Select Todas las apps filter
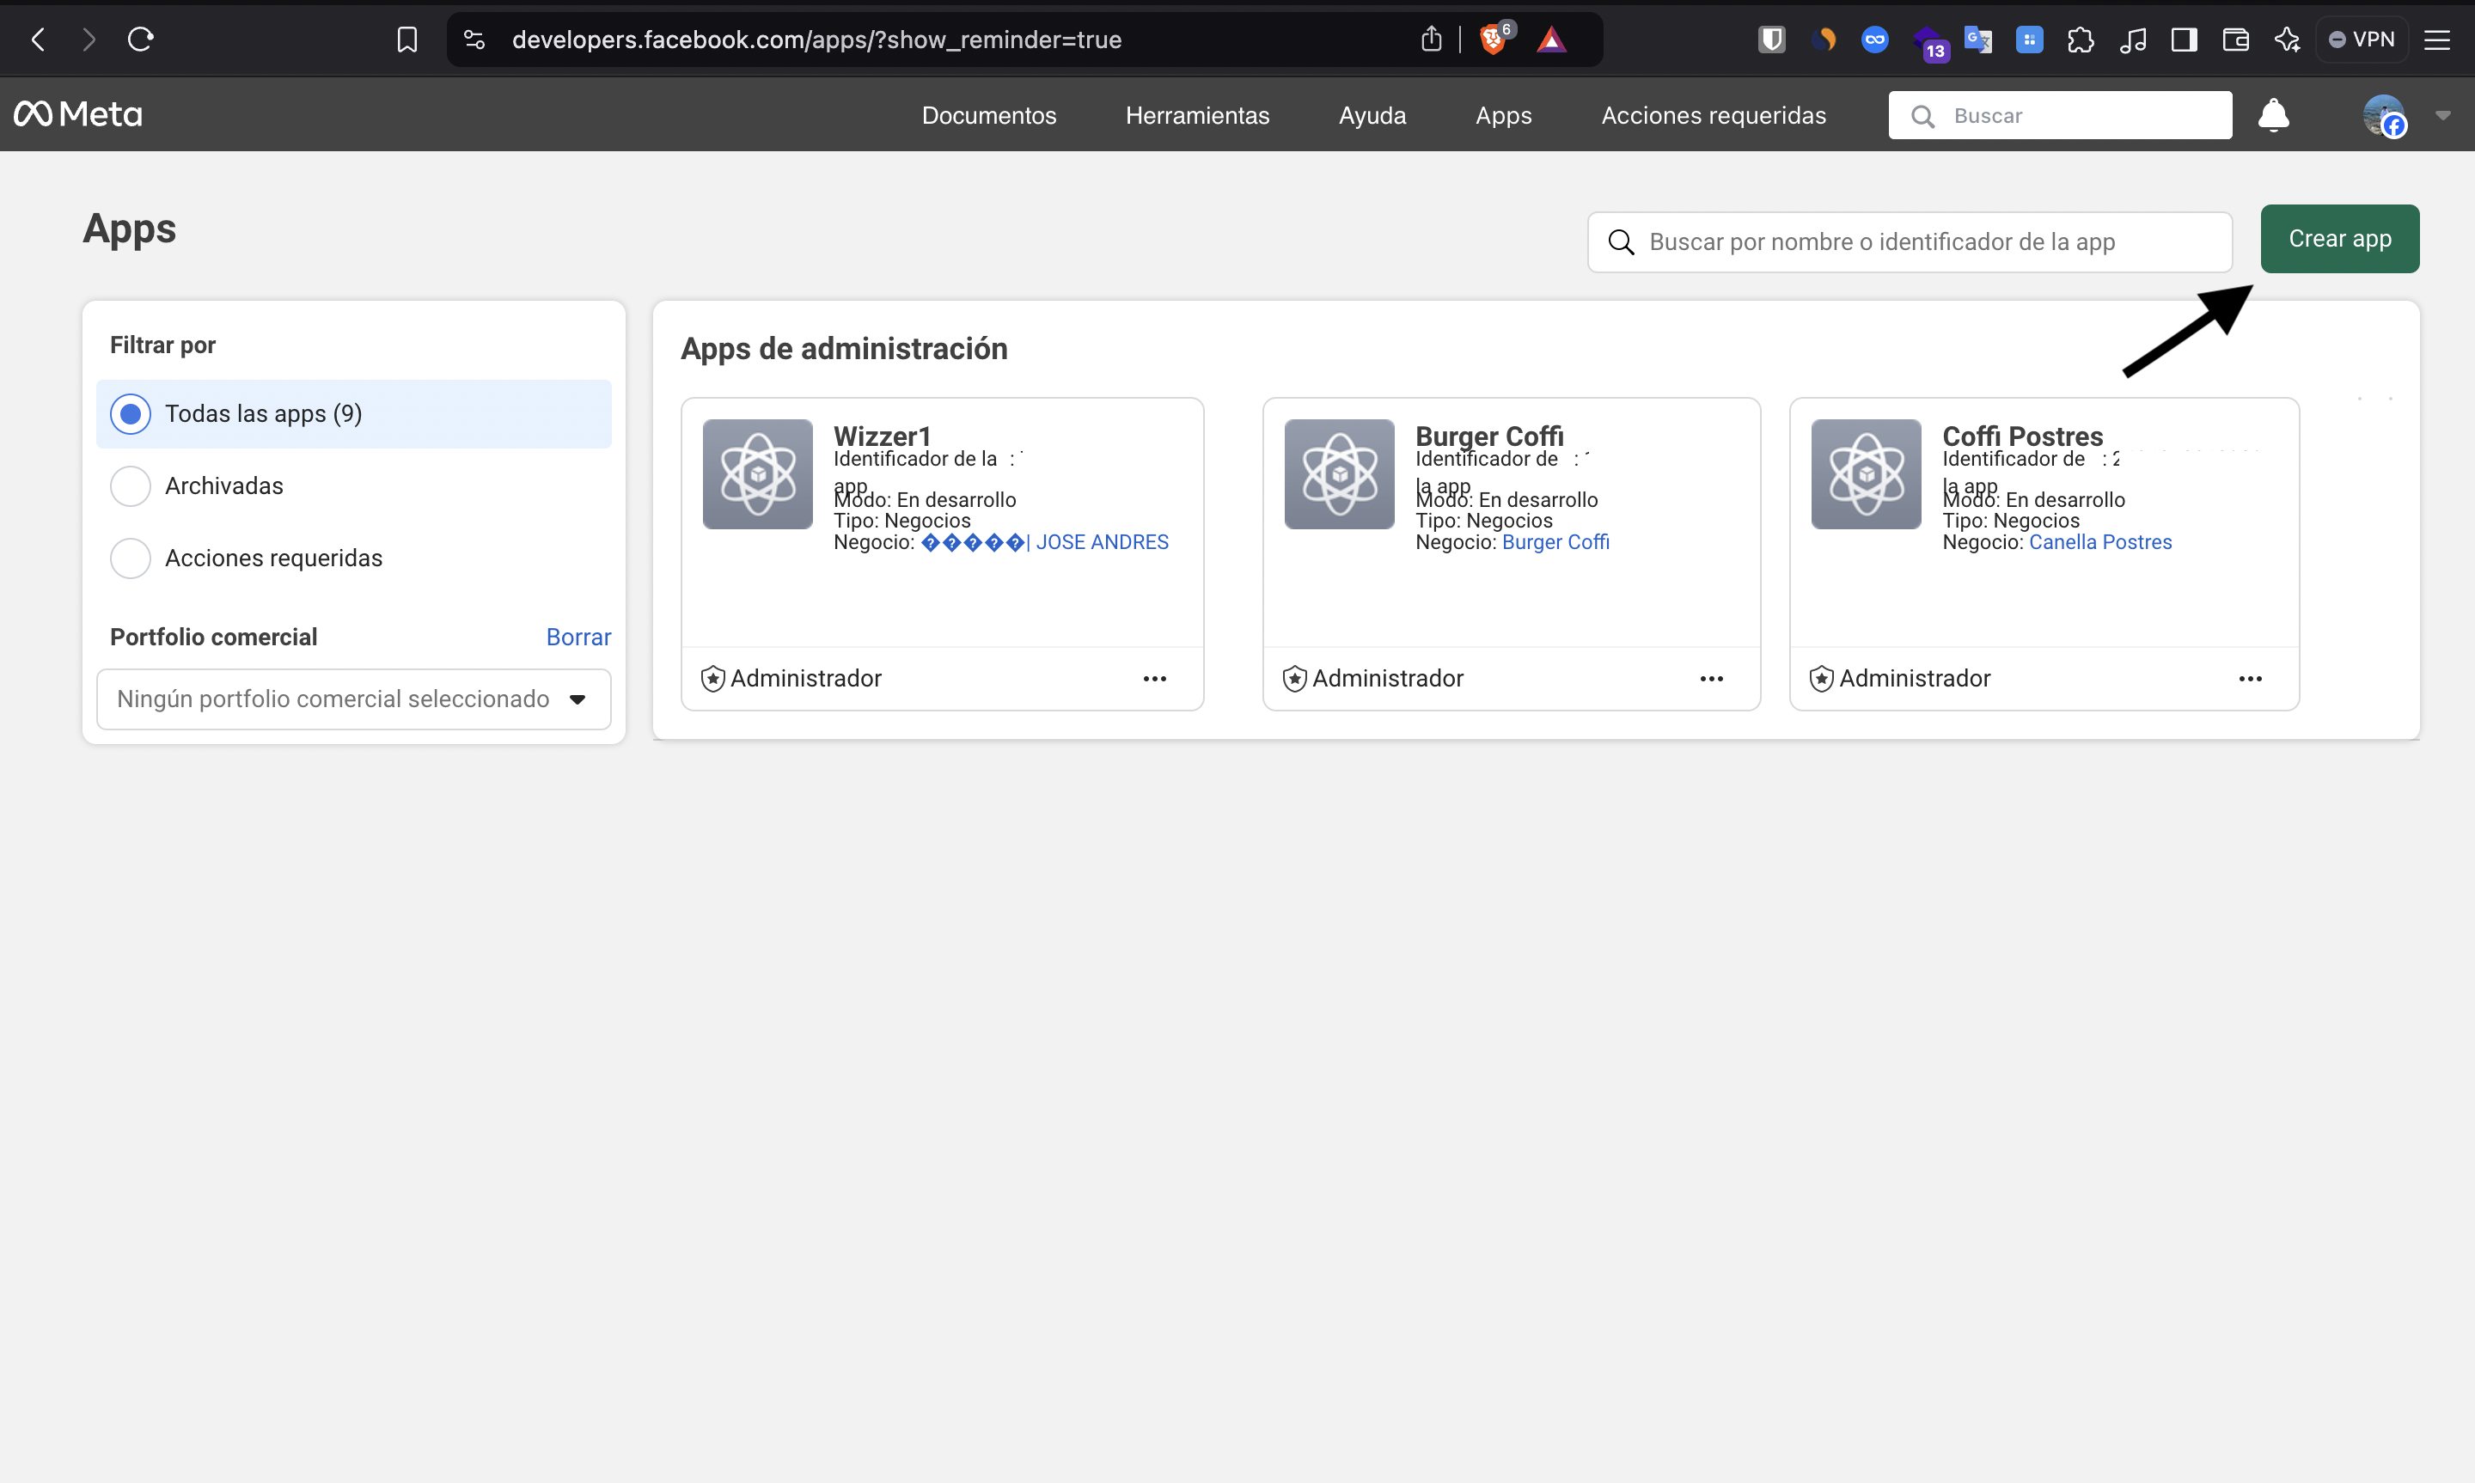The height and width of the screenshot is (1483, 2475). pyautogui.click(x=131, y=414)
